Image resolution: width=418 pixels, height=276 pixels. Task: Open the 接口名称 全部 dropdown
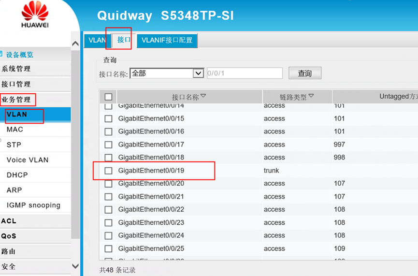point(167,73)
